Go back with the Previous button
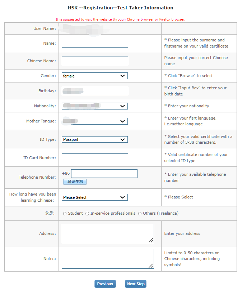 tap(105, 284)
